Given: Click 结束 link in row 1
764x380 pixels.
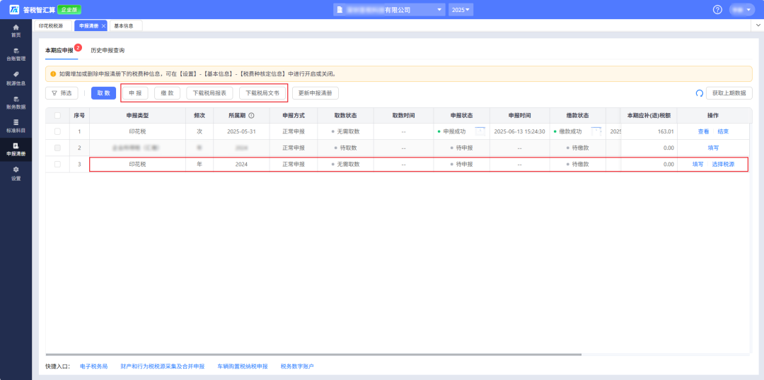Looking at the screenshot, I should click(x=723, y=131).
